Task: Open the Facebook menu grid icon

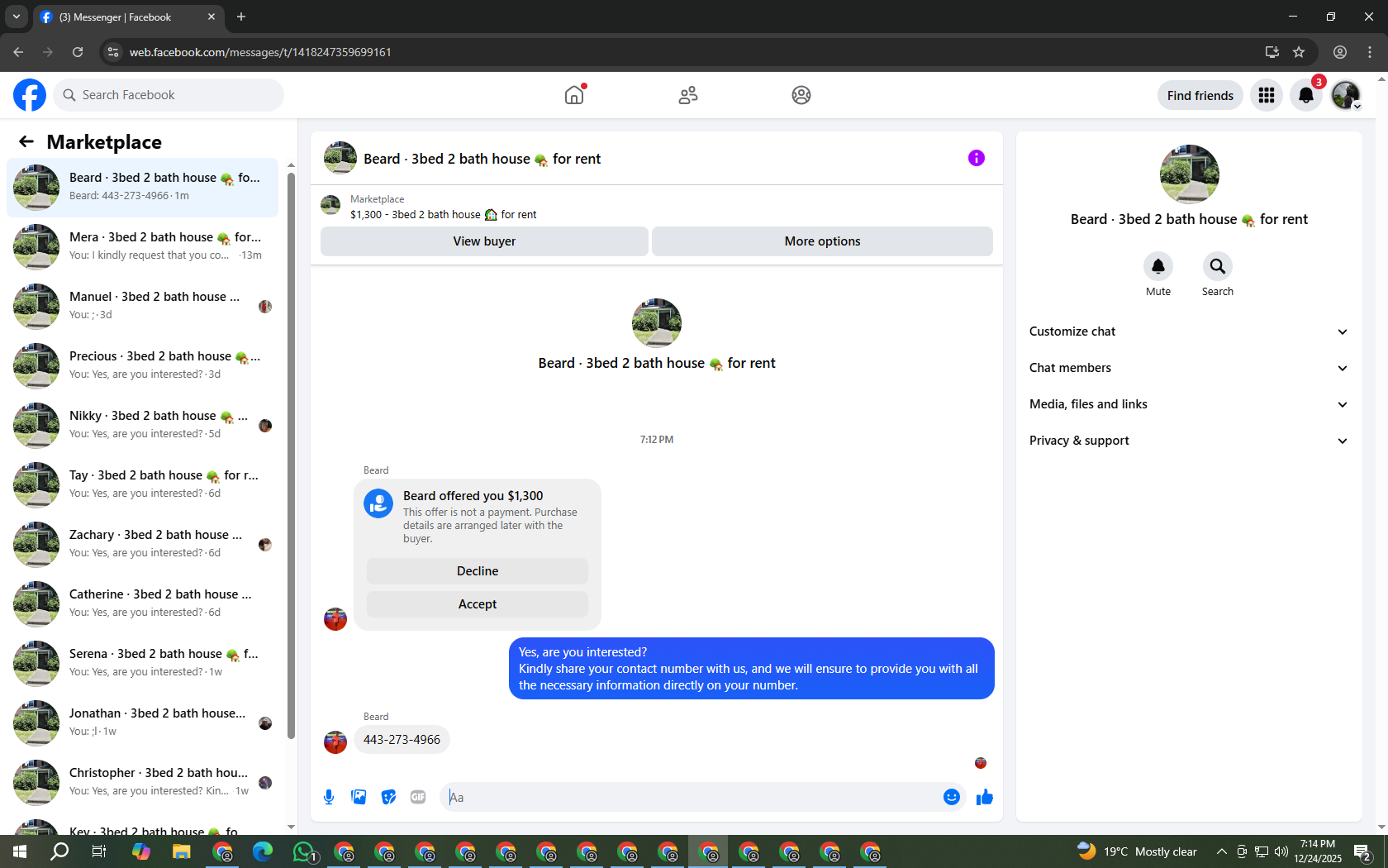Action: pos(1267,95)
